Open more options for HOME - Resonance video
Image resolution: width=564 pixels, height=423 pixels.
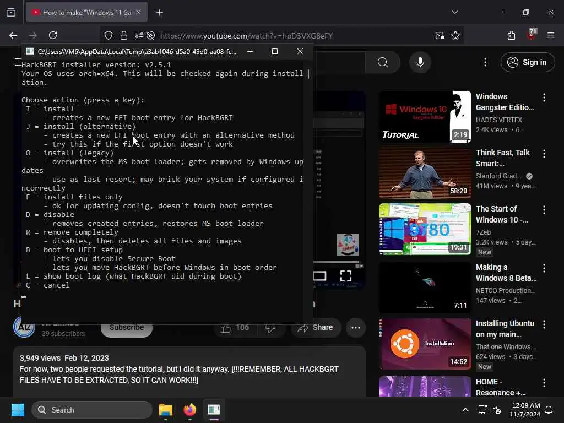pyautogui.click(x=544, y=383)
